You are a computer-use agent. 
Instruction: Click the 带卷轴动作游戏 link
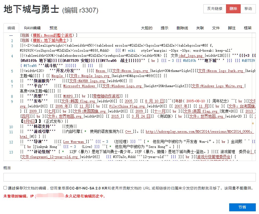[106, 96]
